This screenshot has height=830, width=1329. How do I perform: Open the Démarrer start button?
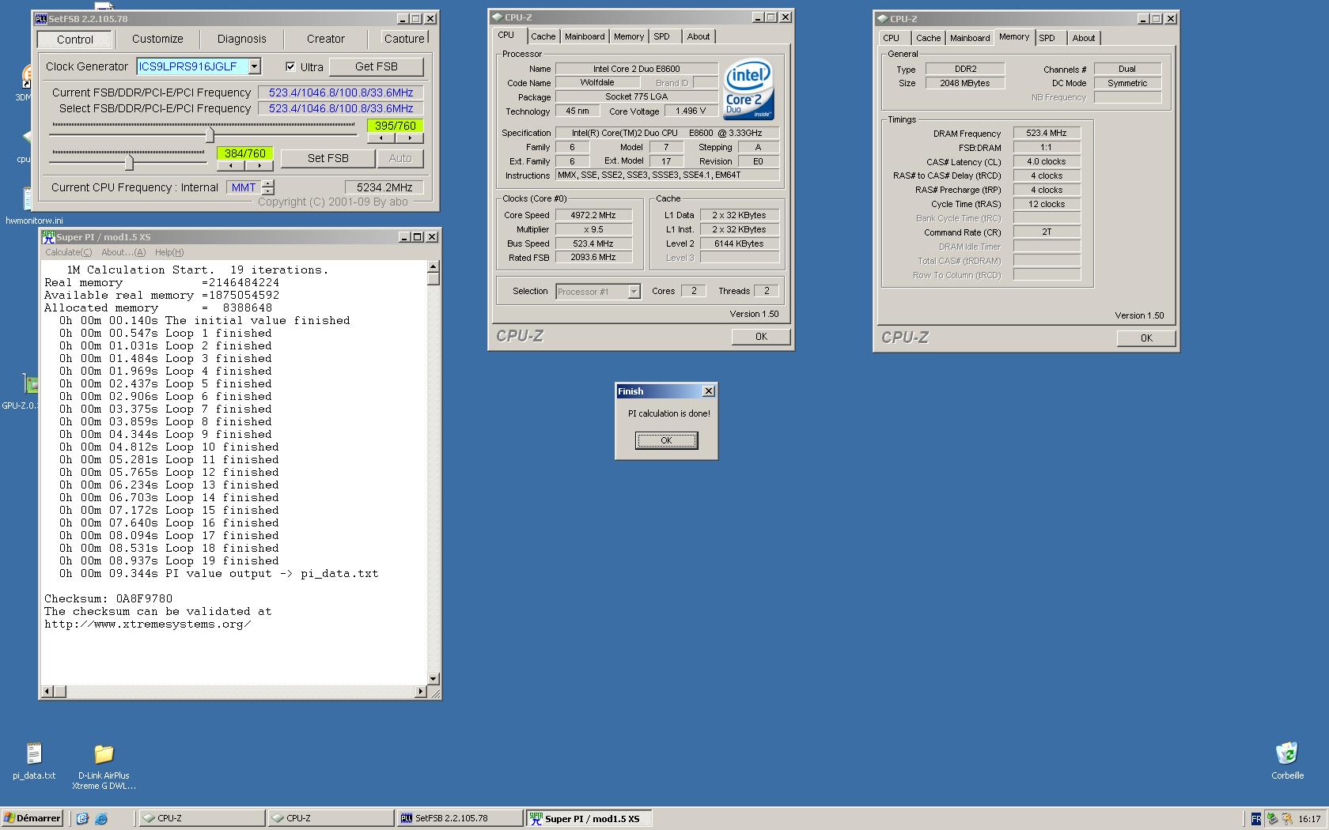[32, 818]
